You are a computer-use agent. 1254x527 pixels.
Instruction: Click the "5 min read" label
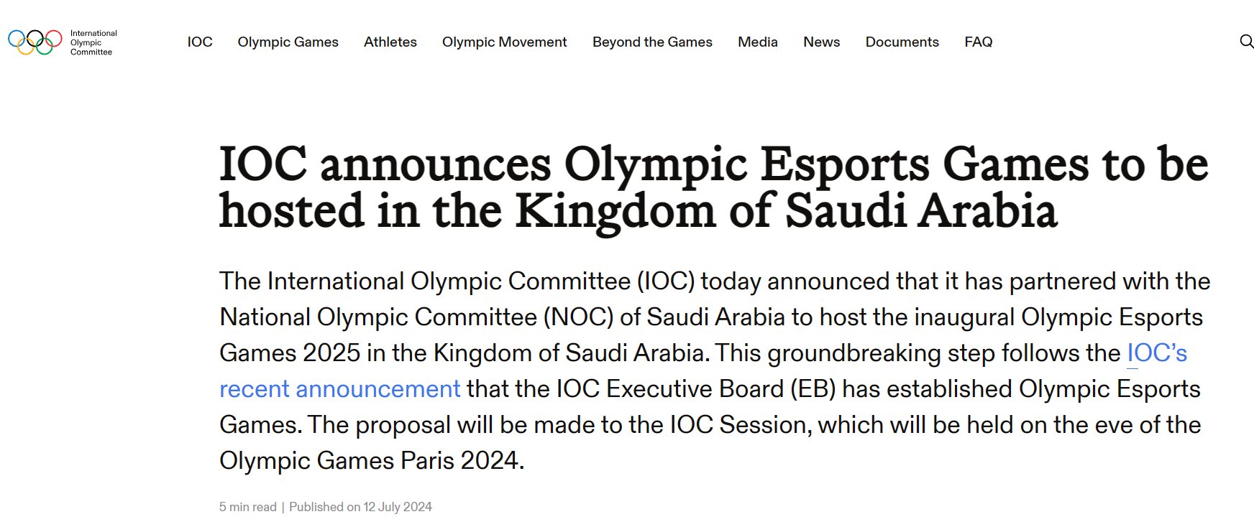click(x=247, y=507)
